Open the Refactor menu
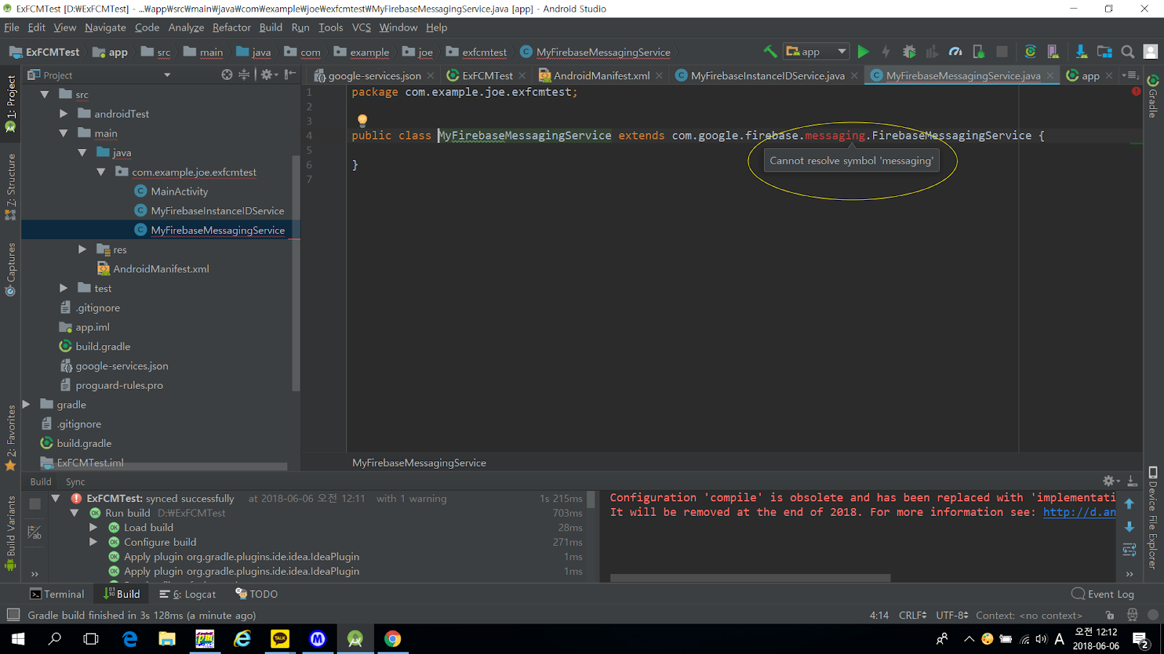The image size is (1164, 654). click(231, 28)
